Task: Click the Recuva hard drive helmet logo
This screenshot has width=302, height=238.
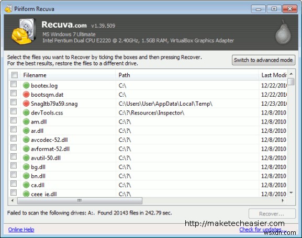Action: (x=24, y=32)
